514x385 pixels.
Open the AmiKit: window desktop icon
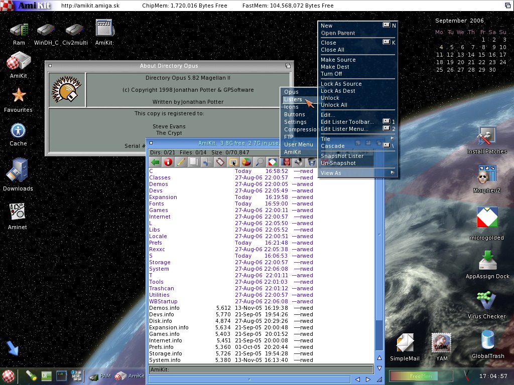105,32
